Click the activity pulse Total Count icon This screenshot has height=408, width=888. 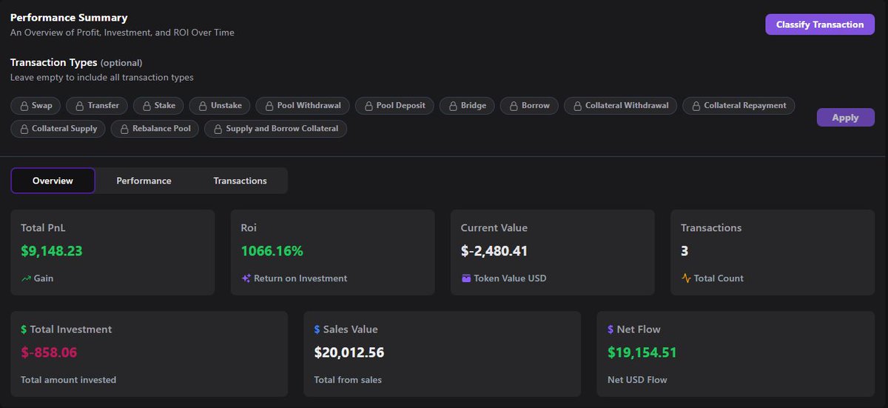point(686,278)
